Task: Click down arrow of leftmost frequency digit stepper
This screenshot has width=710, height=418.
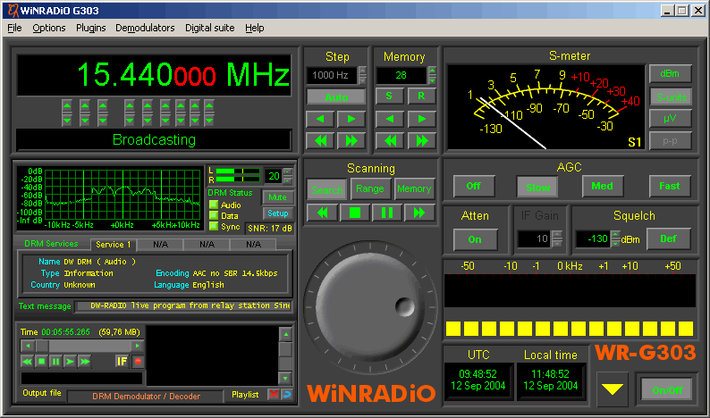Action: 67,120
